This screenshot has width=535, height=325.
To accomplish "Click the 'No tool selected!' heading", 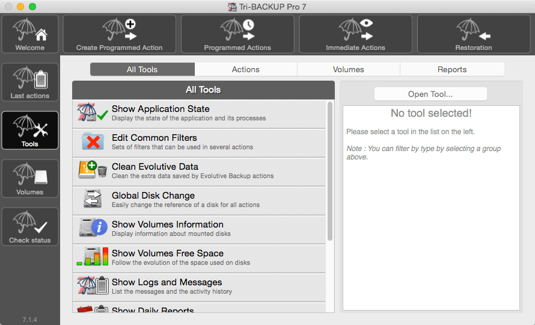I will click(x=431, y=113).
